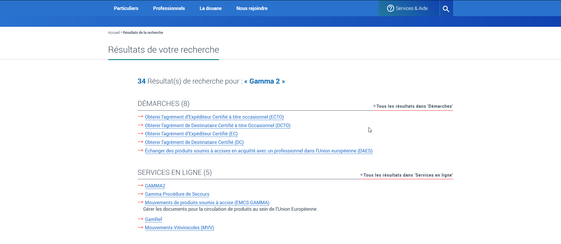
Task: Click the red arrow beside GAMMA2
Action: (140, 186)
